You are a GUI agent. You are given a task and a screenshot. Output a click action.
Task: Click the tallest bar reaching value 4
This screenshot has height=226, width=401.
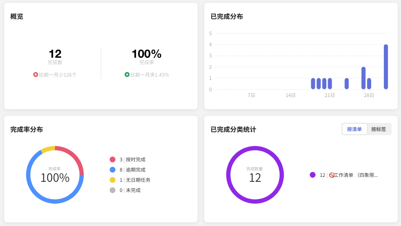click(x=386, y=67)
